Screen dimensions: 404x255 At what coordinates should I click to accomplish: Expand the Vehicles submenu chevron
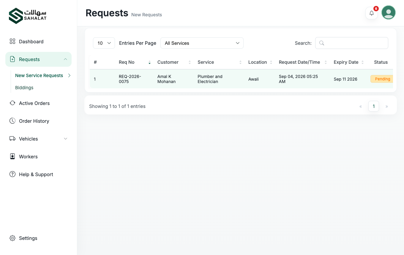(66, 139)
